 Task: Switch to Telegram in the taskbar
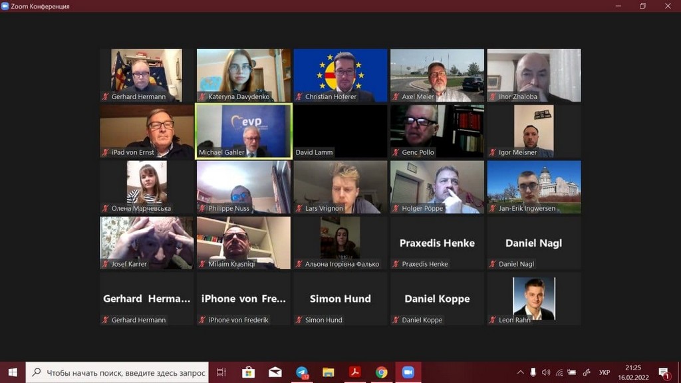coord(302,372)
